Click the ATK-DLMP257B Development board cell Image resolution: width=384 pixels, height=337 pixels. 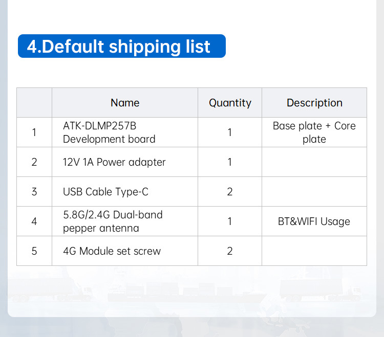pos(125,132)
